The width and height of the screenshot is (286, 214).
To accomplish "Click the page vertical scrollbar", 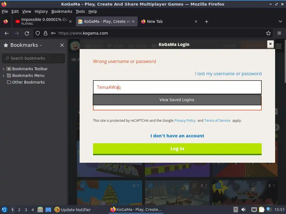I will 285,61.
